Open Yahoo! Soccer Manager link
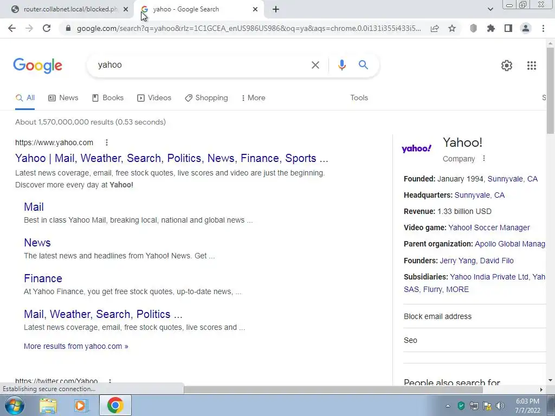This screenshot has height=416, width=555. 489,228
